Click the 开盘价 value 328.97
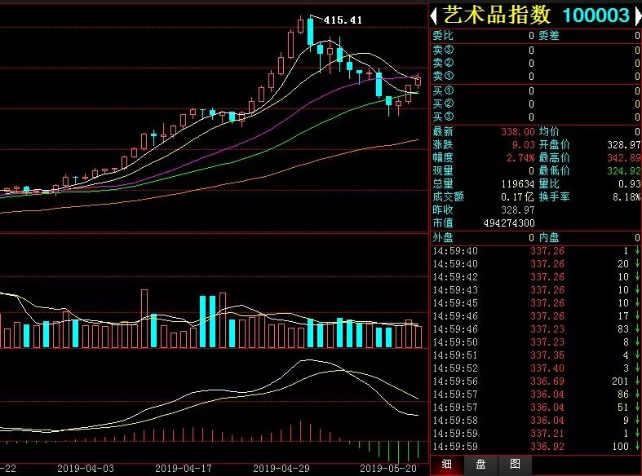This screenshot has width=642, height=476. (623, 145)
